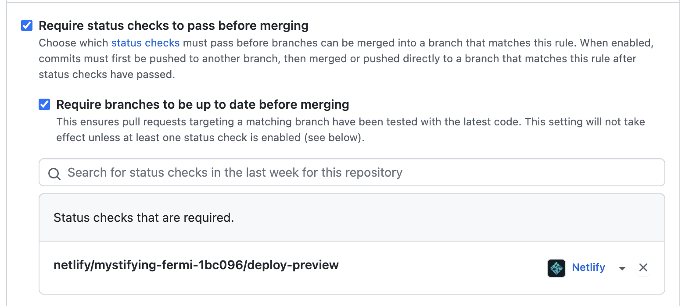This screenshot has width=696, height=306.
Task: Select the Netlify logo next to the status check
Action: (556, 267)
